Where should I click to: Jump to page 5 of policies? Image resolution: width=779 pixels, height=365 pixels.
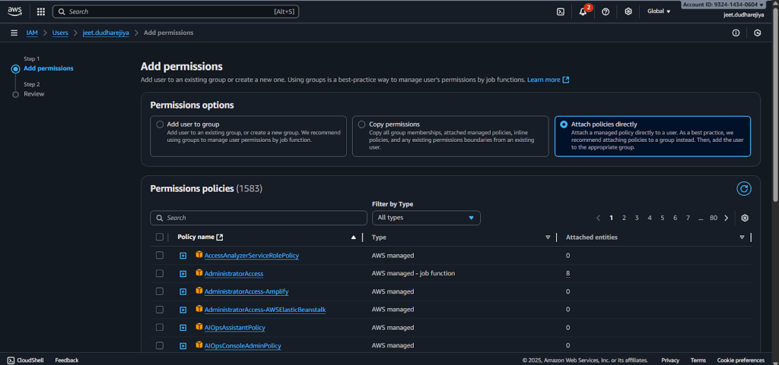click(x=663, y=218)
